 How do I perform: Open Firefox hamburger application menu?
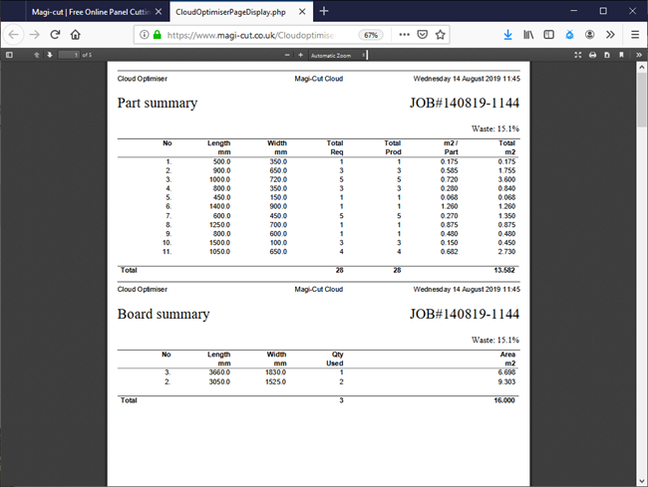[x=634, y=34]
